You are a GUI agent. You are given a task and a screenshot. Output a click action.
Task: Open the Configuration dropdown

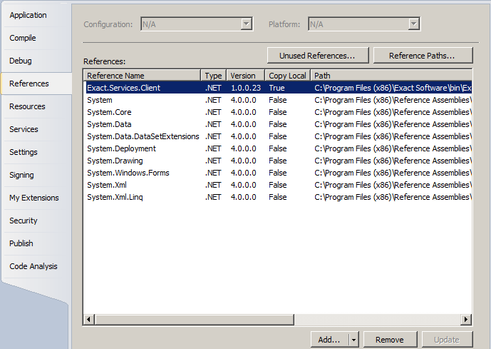coord(196,24)
